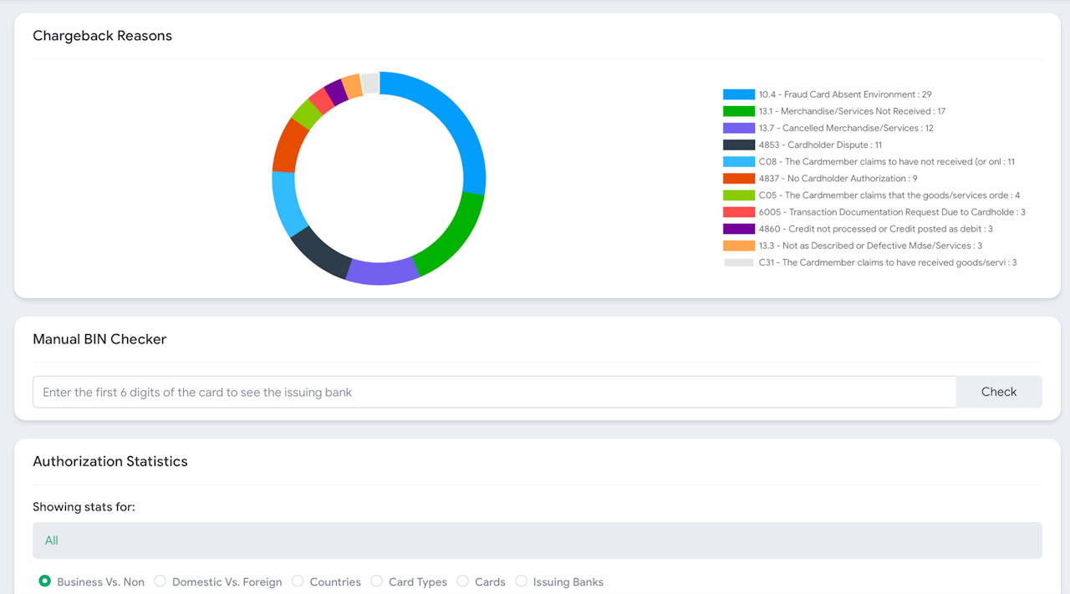Click the purple 4860 Credit not processed swatch

click(738, 229)
